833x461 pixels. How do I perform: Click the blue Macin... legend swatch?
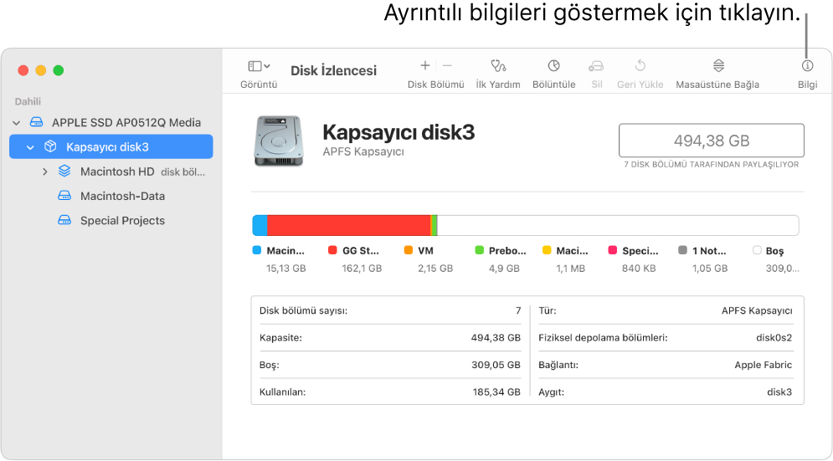[257, 250]
